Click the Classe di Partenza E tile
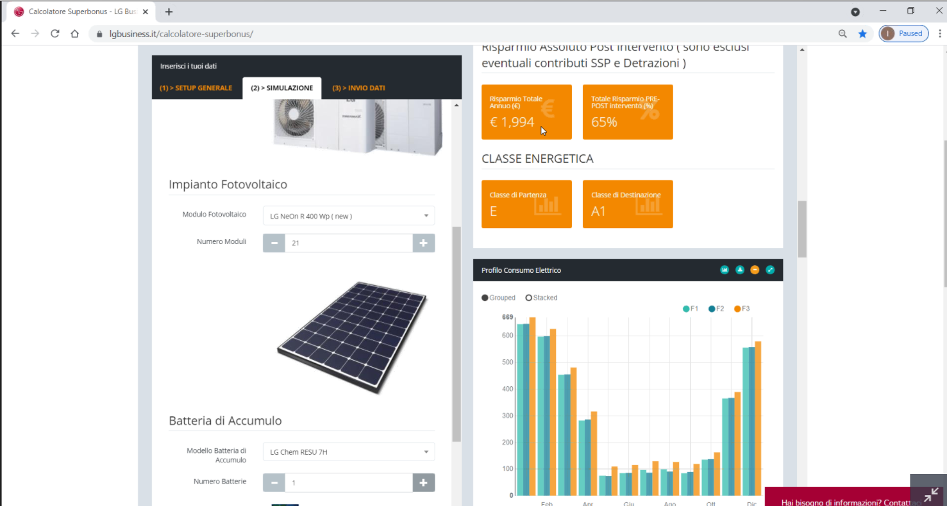The image size is (947, 506). (x=526, y=204)
